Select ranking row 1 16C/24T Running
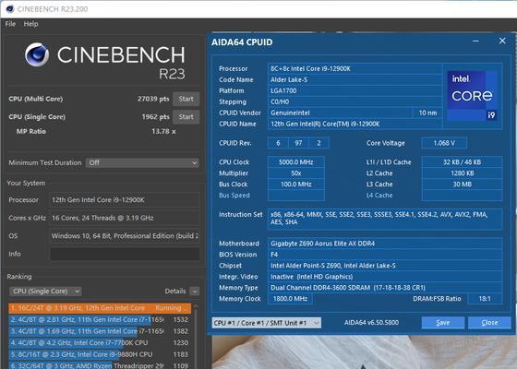517x369 pixels. (x=100, y=308)
